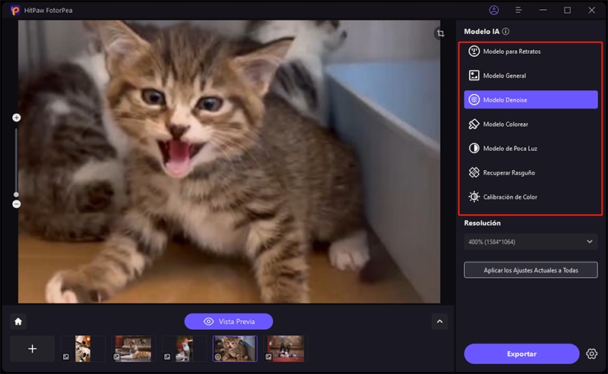Minimize the HitPaw FotorPea window
This screenshot has width=608, height=374.
click(x=543, y=10)
